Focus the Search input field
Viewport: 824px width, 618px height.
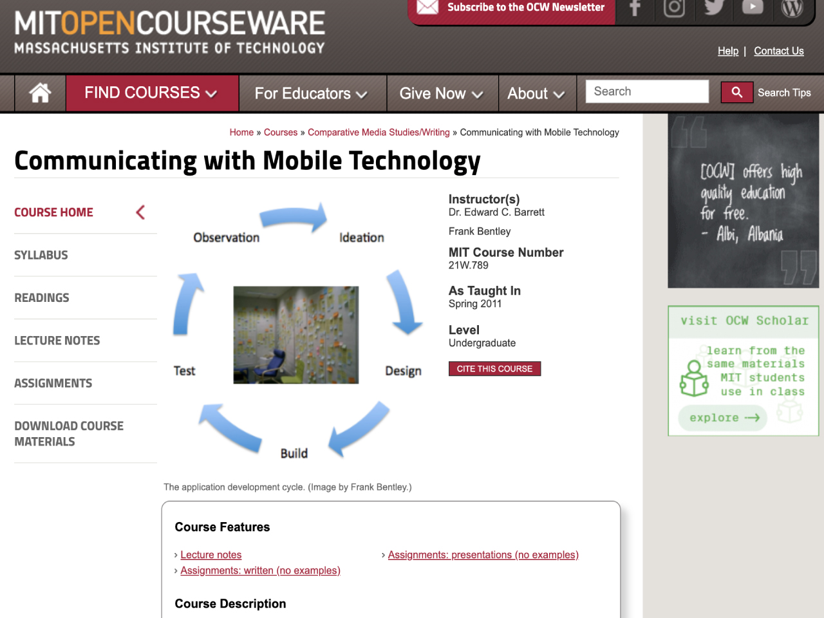(647, 91)
